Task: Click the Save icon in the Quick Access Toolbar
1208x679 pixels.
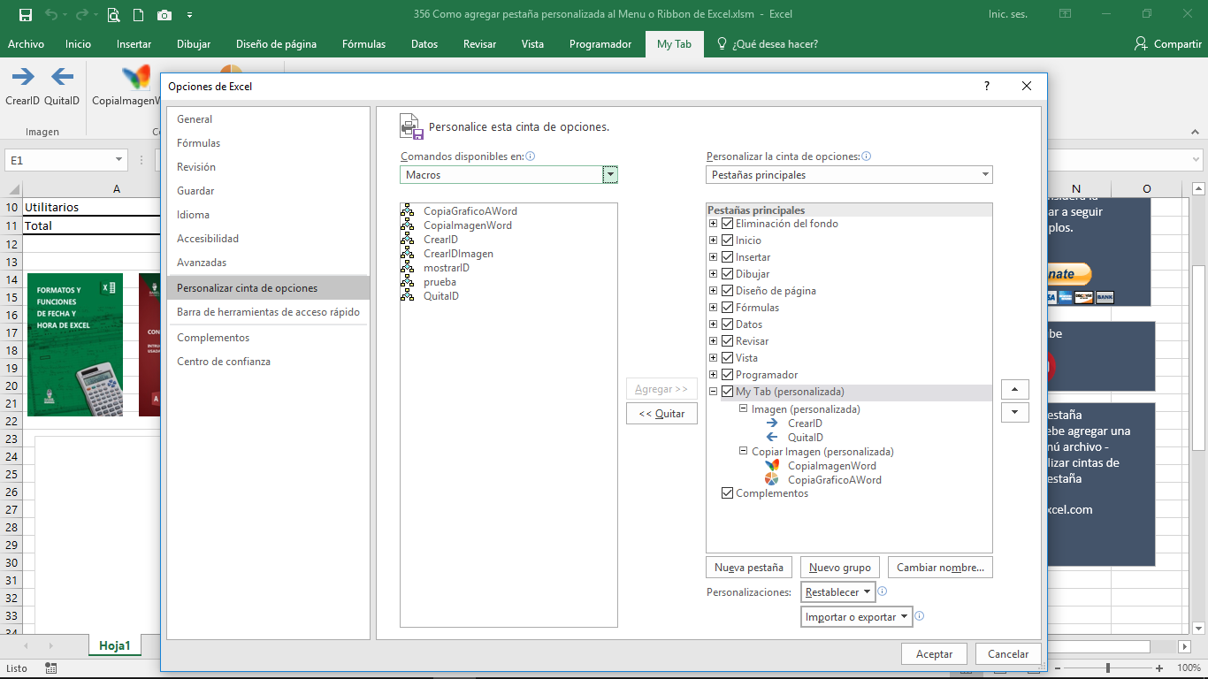Action: [25, 14]
